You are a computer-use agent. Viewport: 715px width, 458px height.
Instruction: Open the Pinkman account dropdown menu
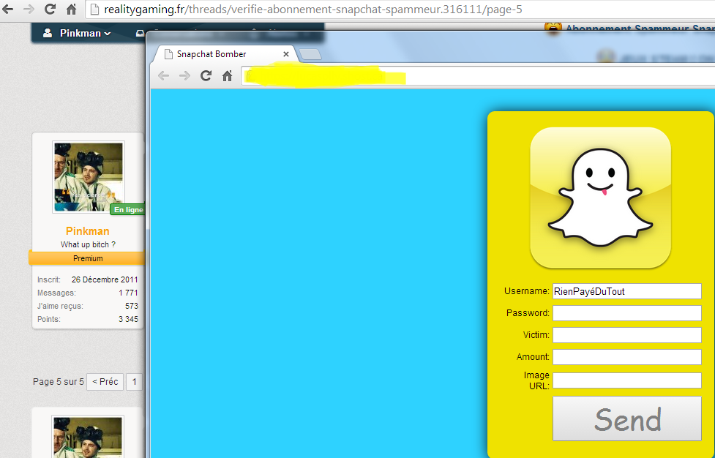(85, 33)
